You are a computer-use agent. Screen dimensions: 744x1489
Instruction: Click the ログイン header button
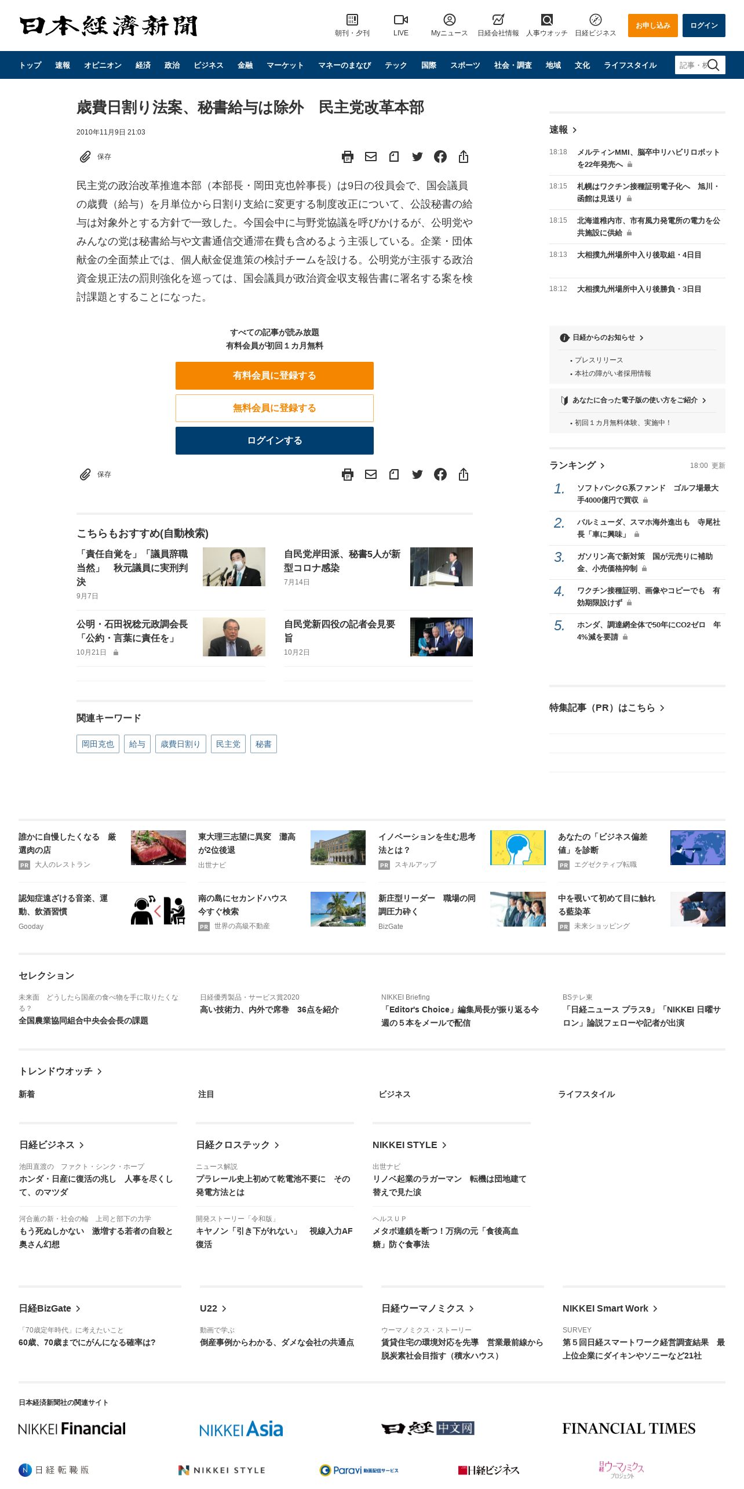pyautogui.click(x=704, y=26)
